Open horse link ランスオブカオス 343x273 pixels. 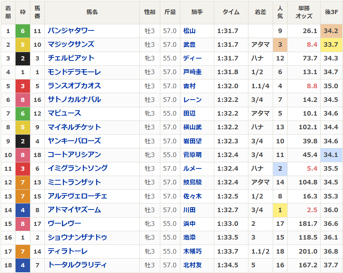(74, 86)
